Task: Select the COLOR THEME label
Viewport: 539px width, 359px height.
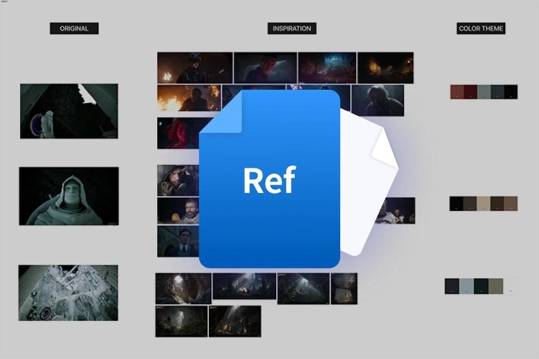Action: [x=481, y=29]
